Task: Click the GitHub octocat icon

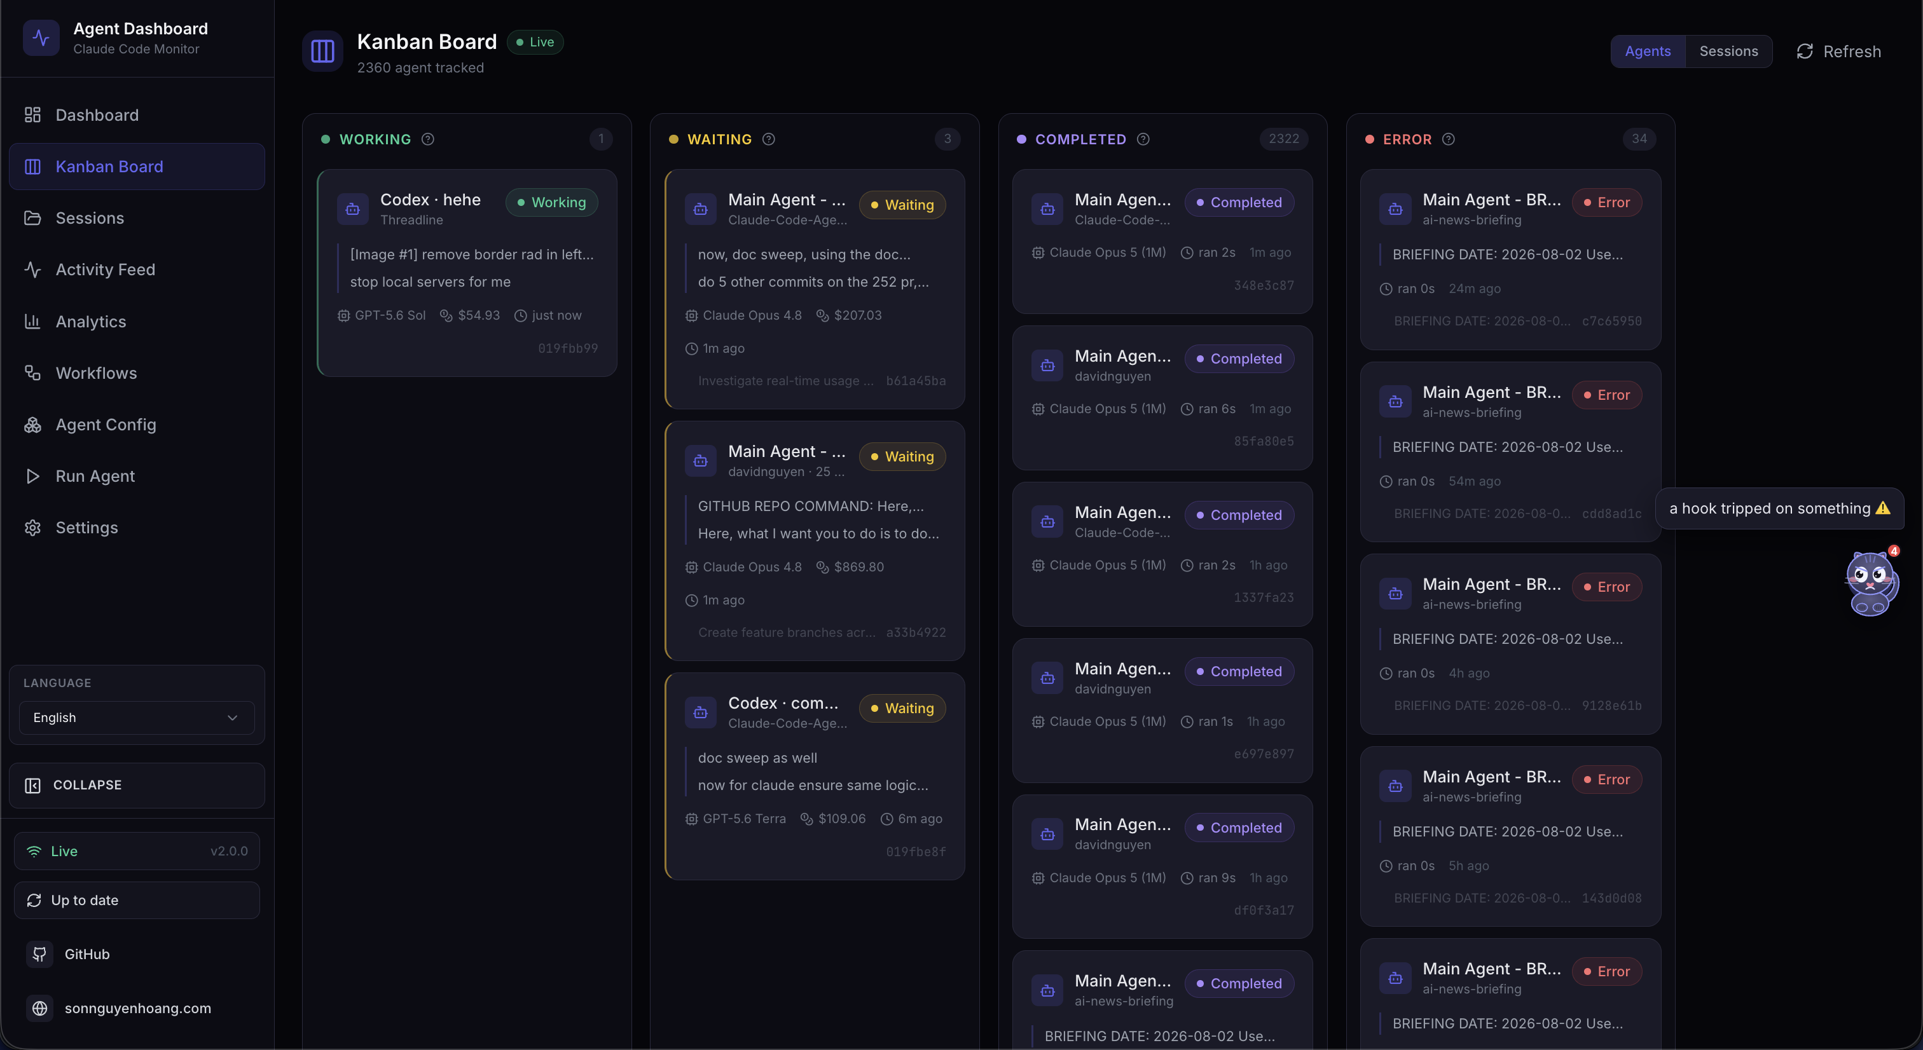Action: coord(39,955)
